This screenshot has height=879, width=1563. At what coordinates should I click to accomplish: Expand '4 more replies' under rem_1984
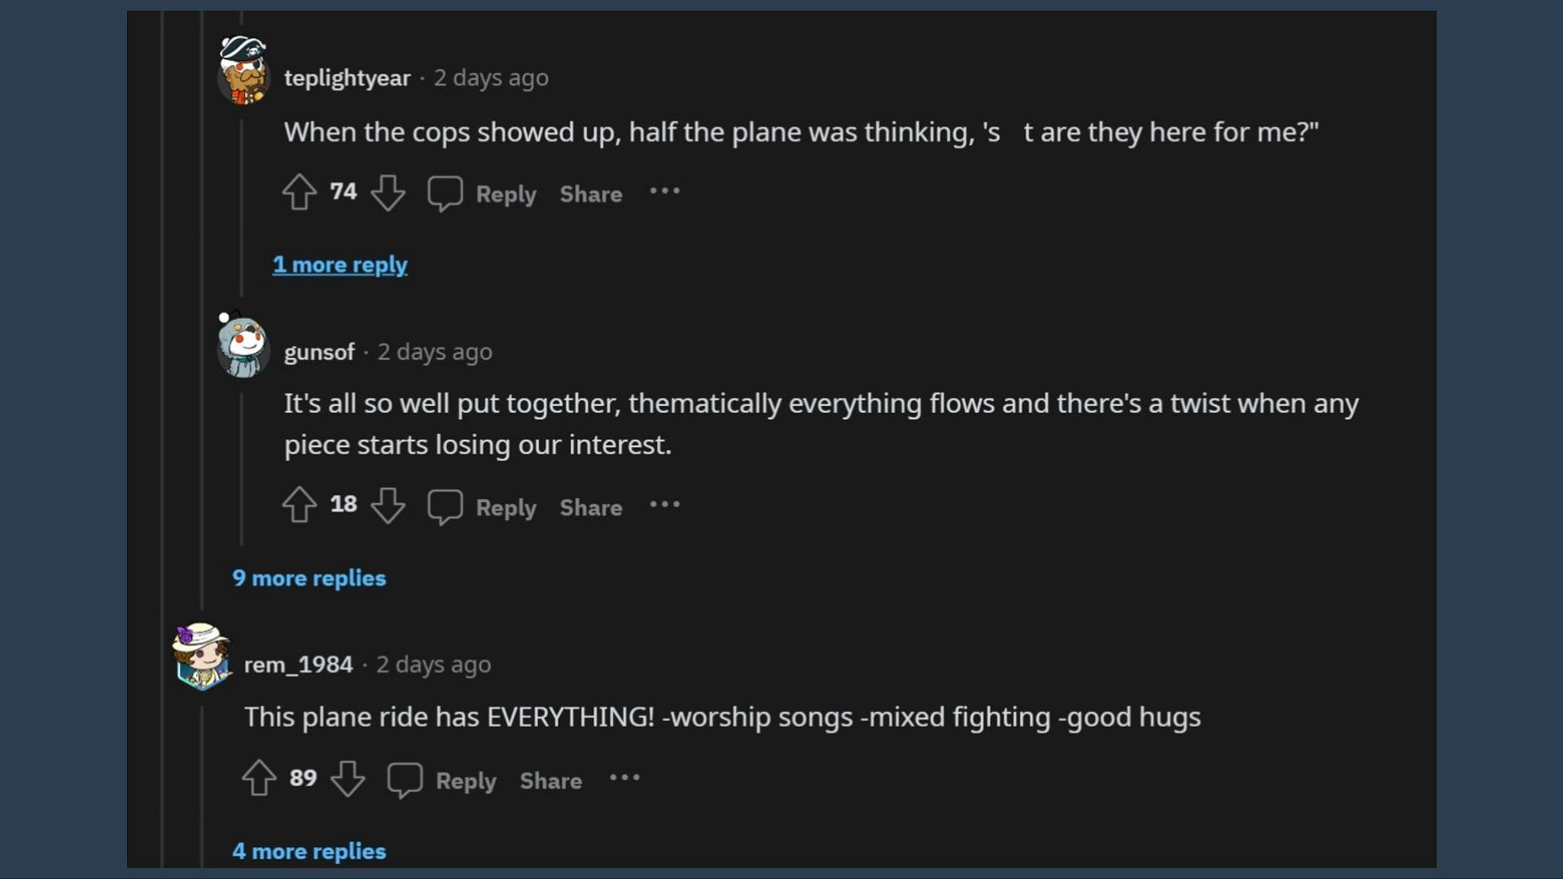(310, 851)
